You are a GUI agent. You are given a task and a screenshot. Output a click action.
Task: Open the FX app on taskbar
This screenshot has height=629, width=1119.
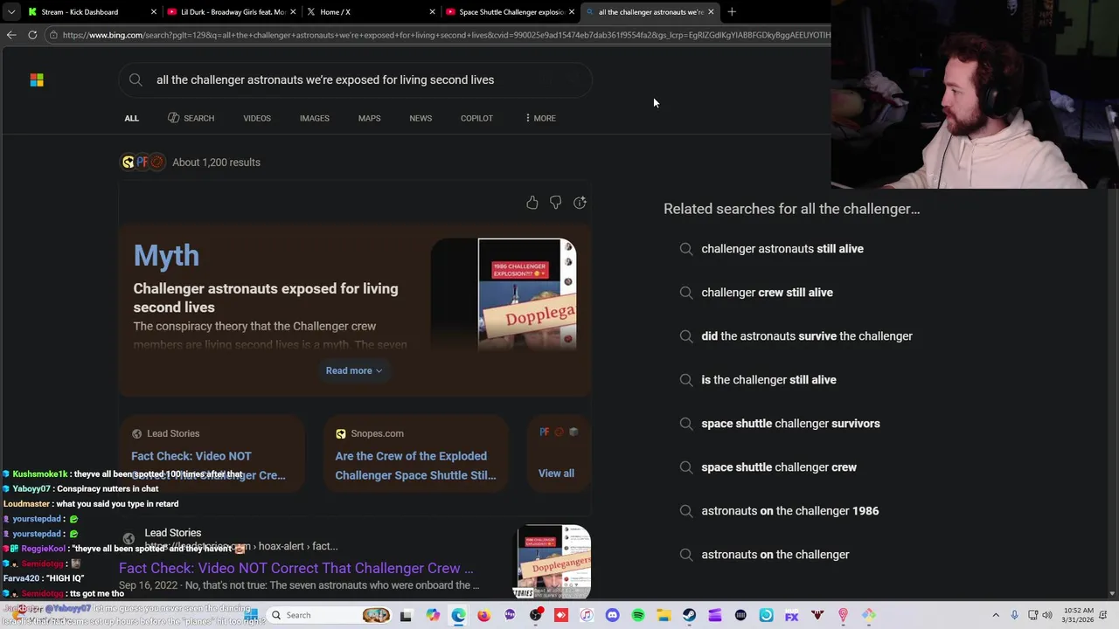point(791,616)
